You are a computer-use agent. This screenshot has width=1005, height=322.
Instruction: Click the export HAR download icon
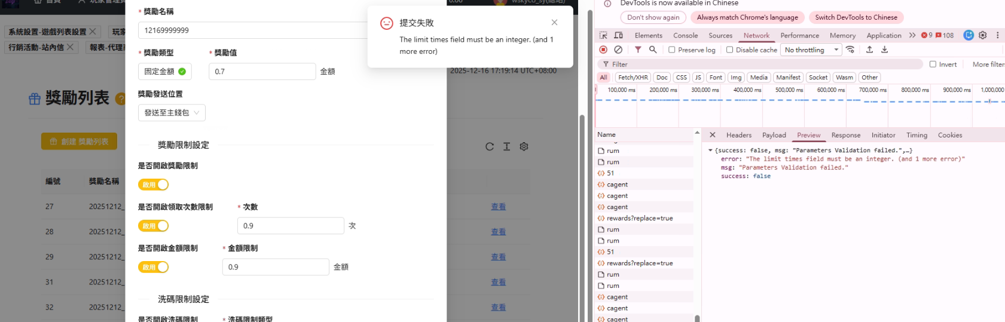(884, 50)
